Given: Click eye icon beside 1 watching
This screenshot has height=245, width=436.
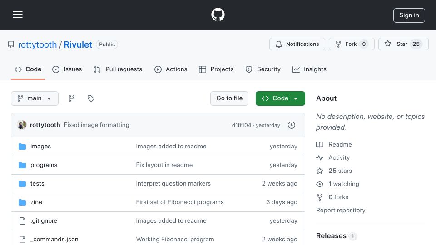Looking at the screenshot, I should pyautogui.click(x=320, y=184).
